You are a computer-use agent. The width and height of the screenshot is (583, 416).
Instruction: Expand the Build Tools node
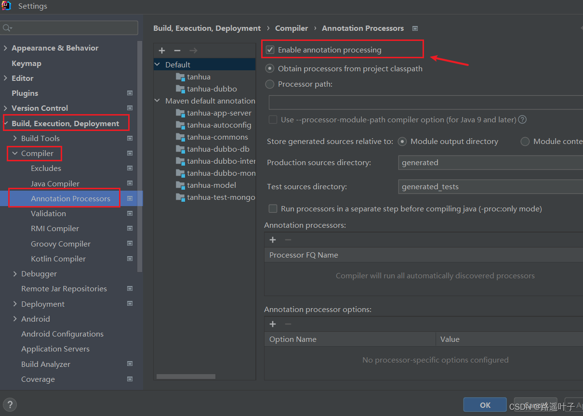(x=15, y=138)
